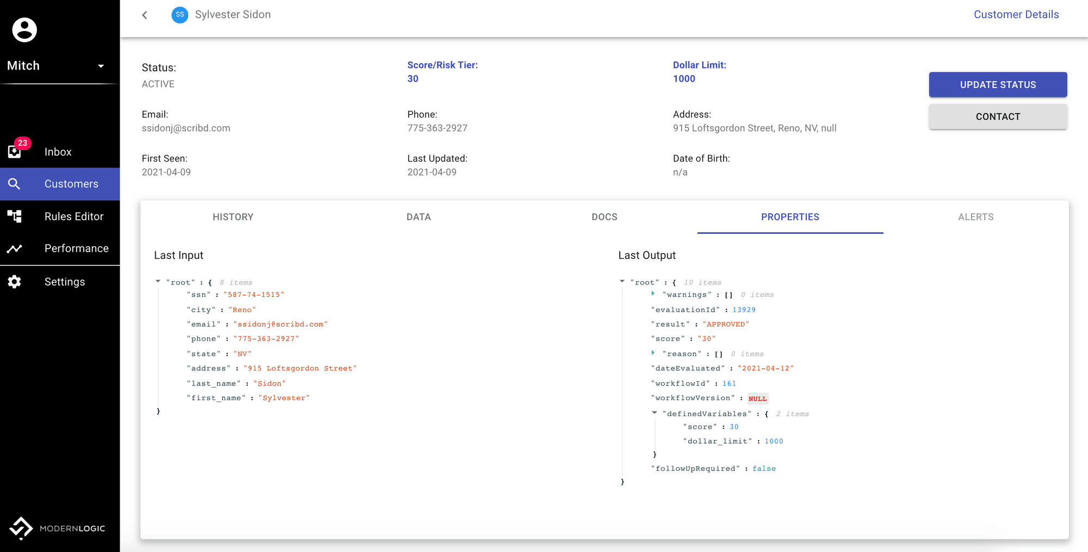Open Inbox via its notification icon

click(x=15, y=151)
